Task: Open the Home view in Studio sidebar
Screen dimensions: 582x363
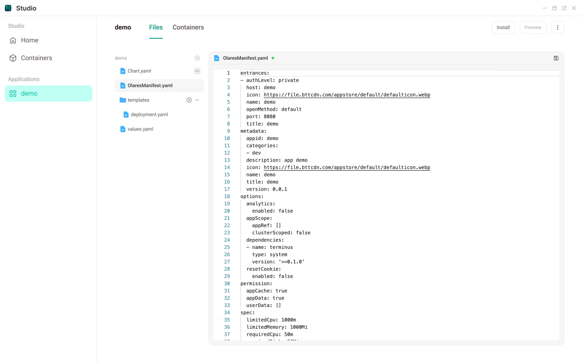Action: 29,40
